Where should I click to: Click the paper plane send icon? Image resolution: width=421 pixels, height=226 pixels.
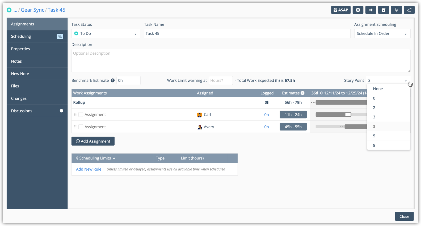(409, 10)
